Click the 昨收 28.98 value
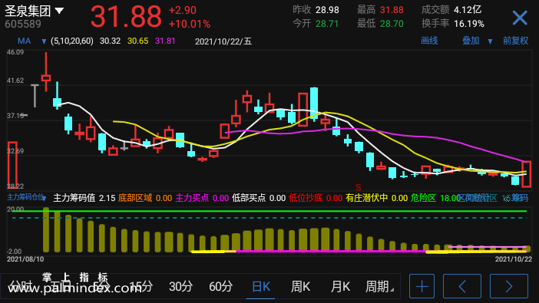The image size is (539, 303). (327, 10)
